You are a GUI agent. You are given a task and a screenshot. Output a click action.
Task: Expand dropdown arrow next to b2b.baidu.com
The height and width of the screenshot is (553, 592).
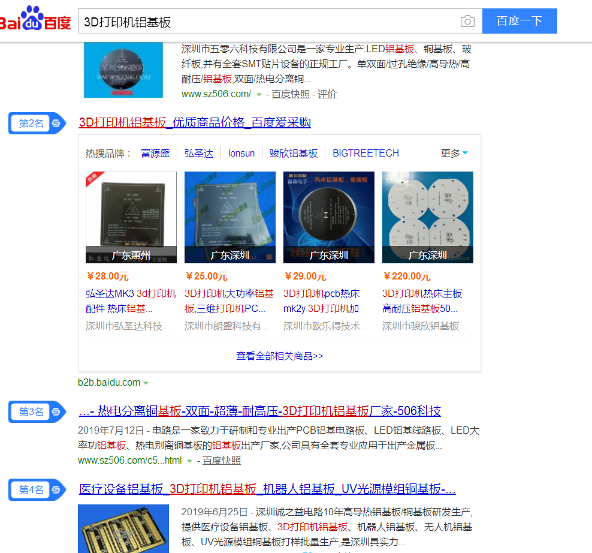pos(146,383)
